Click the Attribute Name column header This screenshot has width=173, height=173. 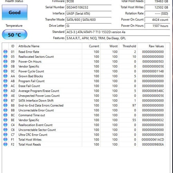tap(49, 46)
